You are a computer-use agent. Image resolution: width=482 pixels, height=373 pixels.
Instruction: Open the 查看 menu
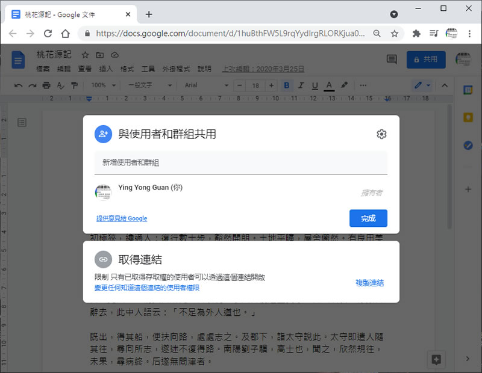pos(84,69)
